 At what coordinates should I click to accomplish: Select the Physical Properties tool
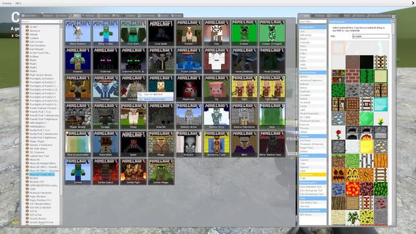[x=313, y=121]
